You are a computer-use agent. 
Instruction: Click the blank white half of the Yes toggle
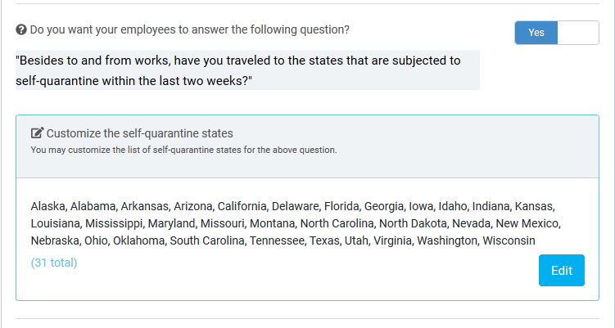point(577,33)
